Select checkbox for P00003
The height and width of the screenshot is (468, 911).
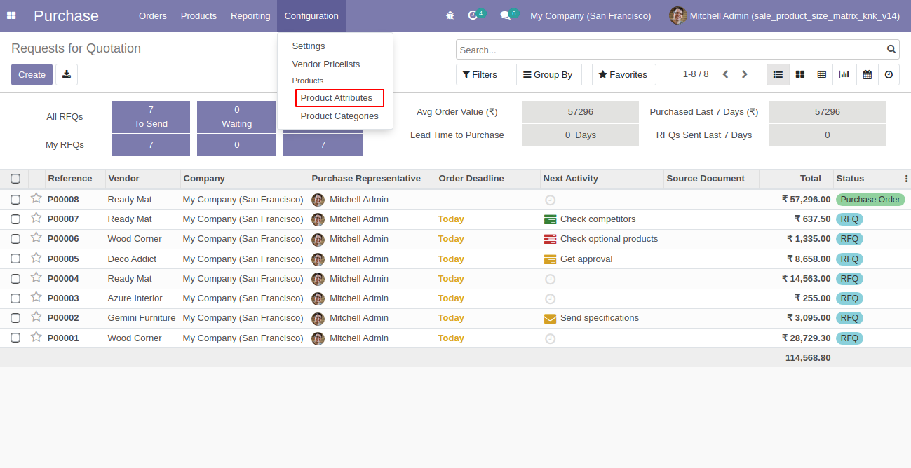[x=15, y=298]
